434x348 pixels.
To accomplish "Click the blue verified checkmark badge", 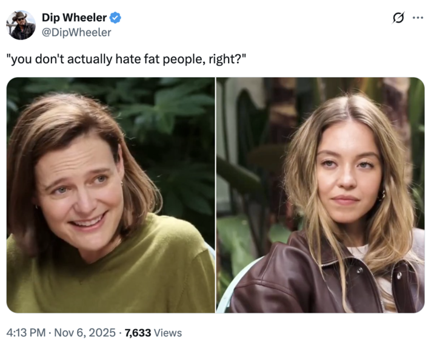I will click(115, 18).
